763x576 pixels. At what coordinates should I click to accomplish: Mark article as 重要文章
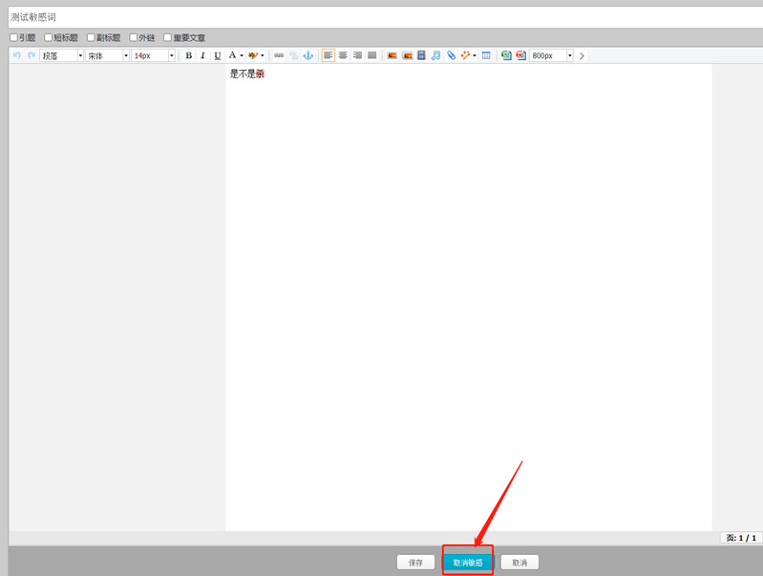point(168,38)
